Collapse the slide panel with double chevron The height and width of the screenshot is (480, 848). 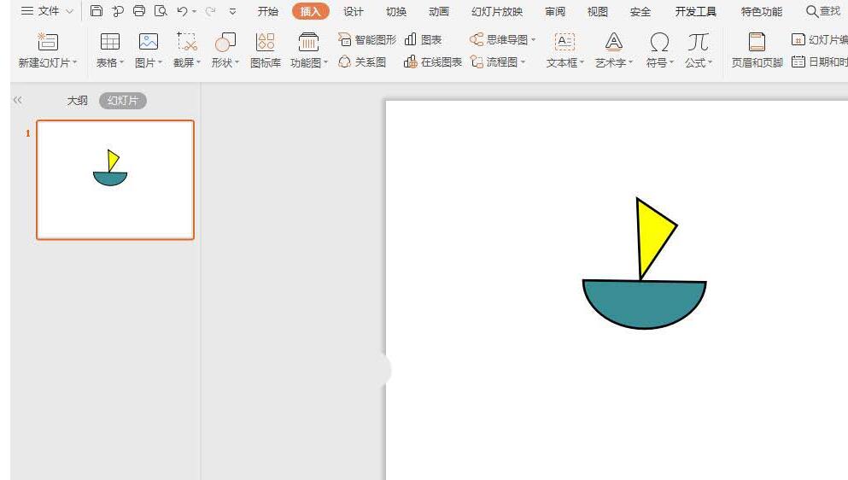(17, 100)
